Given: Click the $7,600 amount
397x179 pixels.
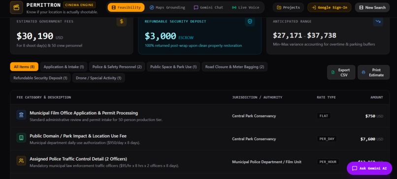Looking at the screenshot, I should (367, 139).
